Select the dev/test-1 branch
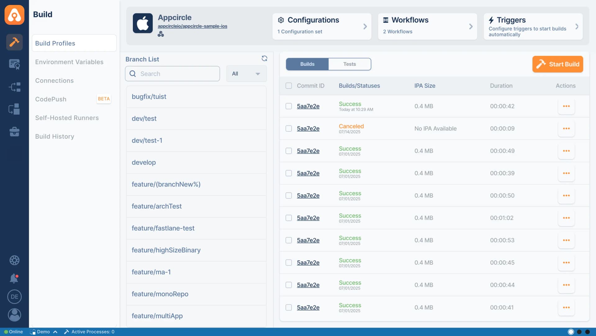The width and height of the screenshot is (596, 336). 196,140
